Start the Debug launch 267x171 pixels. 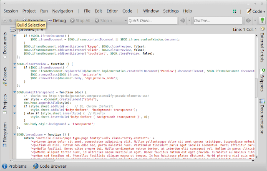pos(57,20)
